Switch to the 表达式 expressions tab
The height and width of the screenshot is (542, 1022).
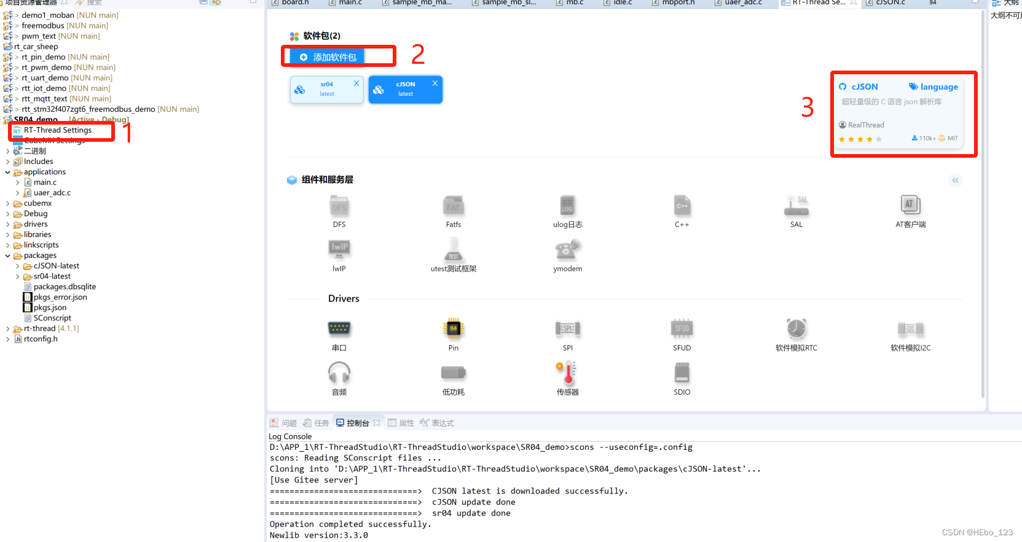[x=437, y=423]
